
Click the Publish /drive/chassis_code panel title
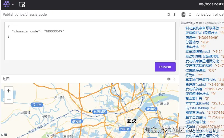coord(25,15)
